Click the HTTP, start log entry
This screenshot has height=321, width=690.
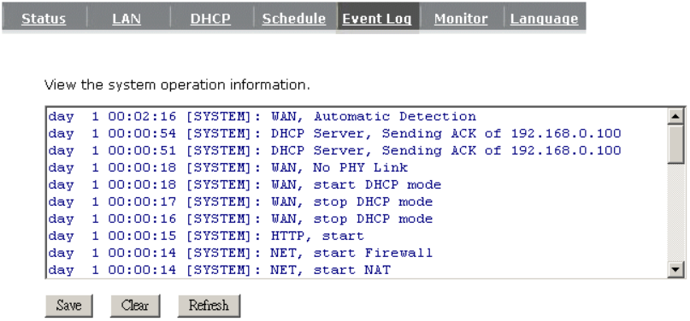click(206, 236)
